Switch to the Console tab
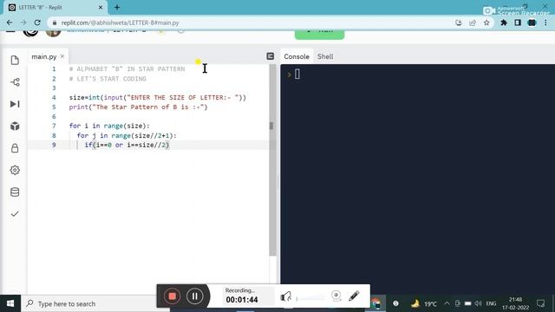 coord(297,56)
